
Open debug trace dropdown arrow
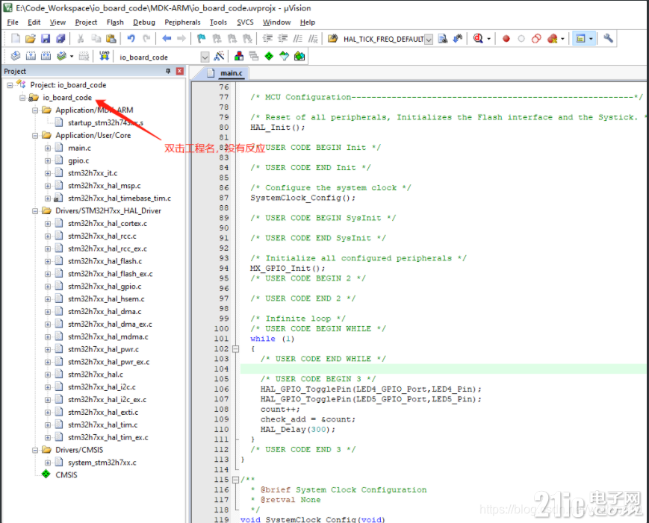coord(489,39)
